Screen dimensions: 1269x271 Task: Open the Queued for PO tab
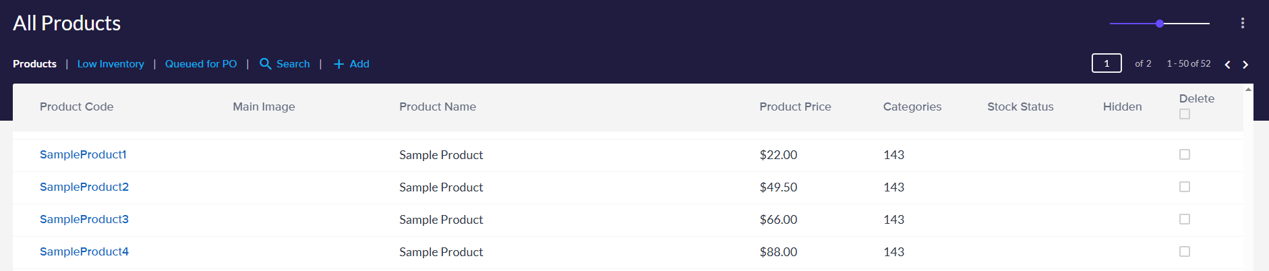[x=201, y=64]
